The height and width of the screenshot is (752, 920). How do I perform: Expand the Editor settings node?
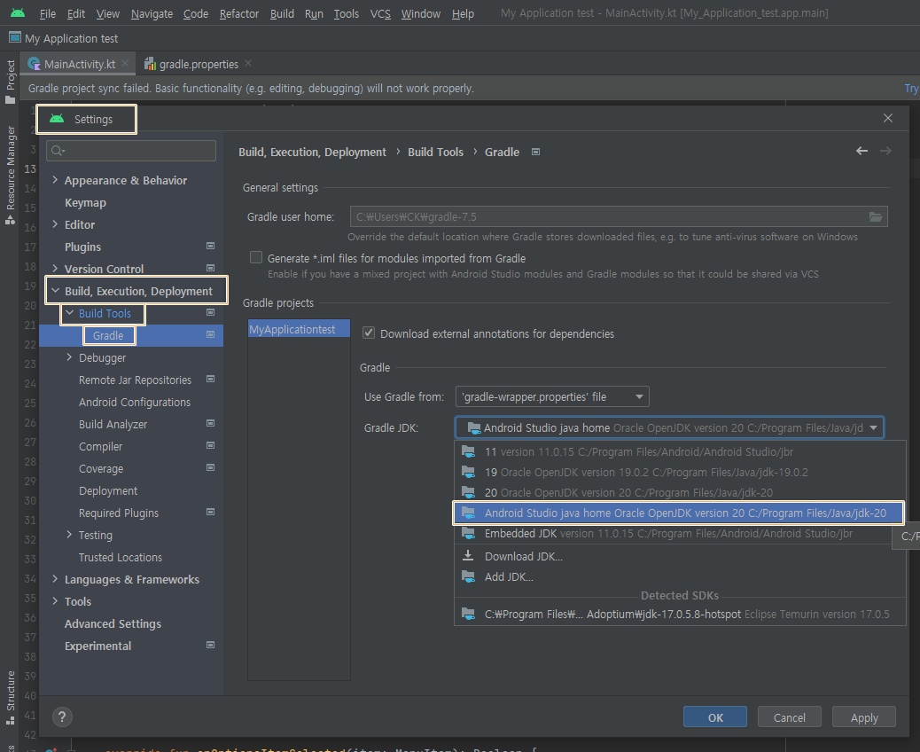[55, 223]
